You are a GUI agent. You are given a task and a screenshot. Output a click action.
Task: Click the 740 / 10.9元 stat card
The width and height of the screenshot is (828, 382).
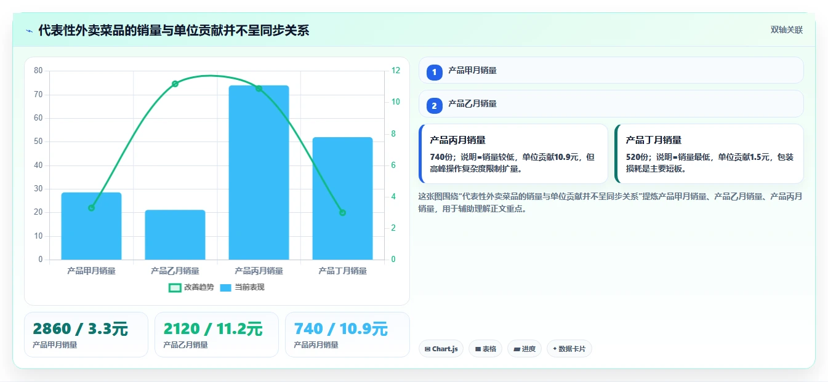pos(347,335)
